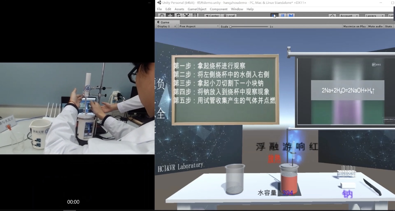Open the Component menu
Screen dimensions: 395x211
click(x=218, y=9)
